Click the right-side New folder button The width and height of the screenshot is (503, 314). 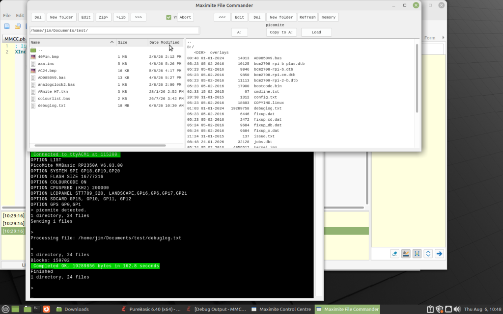[281, 17]
